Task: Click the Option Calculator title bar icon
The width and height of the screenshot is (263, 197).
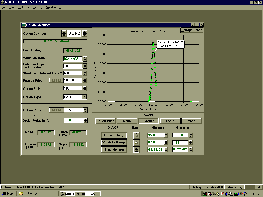Action: point(24,25)
